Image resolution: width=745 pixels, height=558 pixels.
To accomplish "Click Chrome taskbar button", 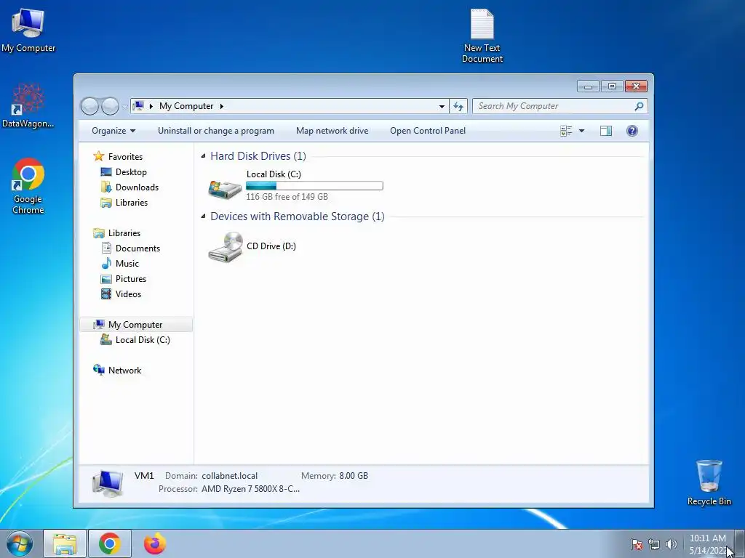I will click(x=109, y=543).
